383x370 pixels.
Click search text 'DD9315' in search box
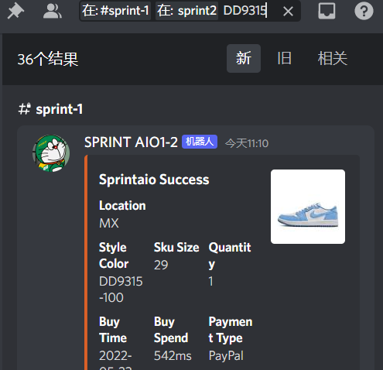coord(245,11)
